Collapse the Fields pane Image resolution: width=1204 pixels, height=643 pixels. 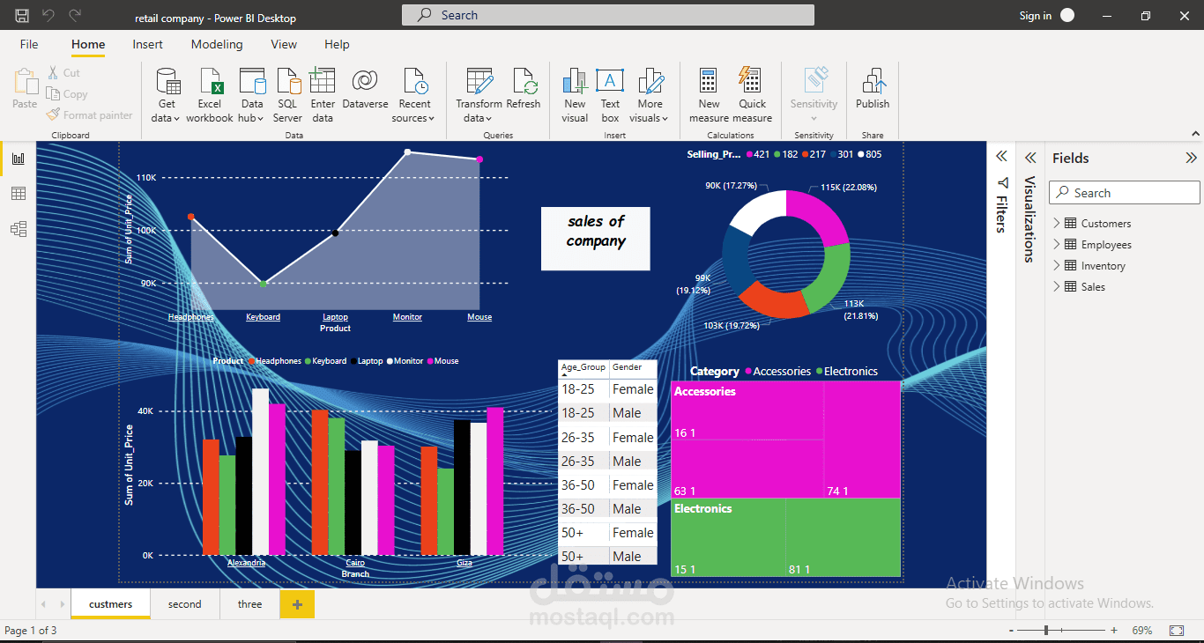pos(1191,159)
